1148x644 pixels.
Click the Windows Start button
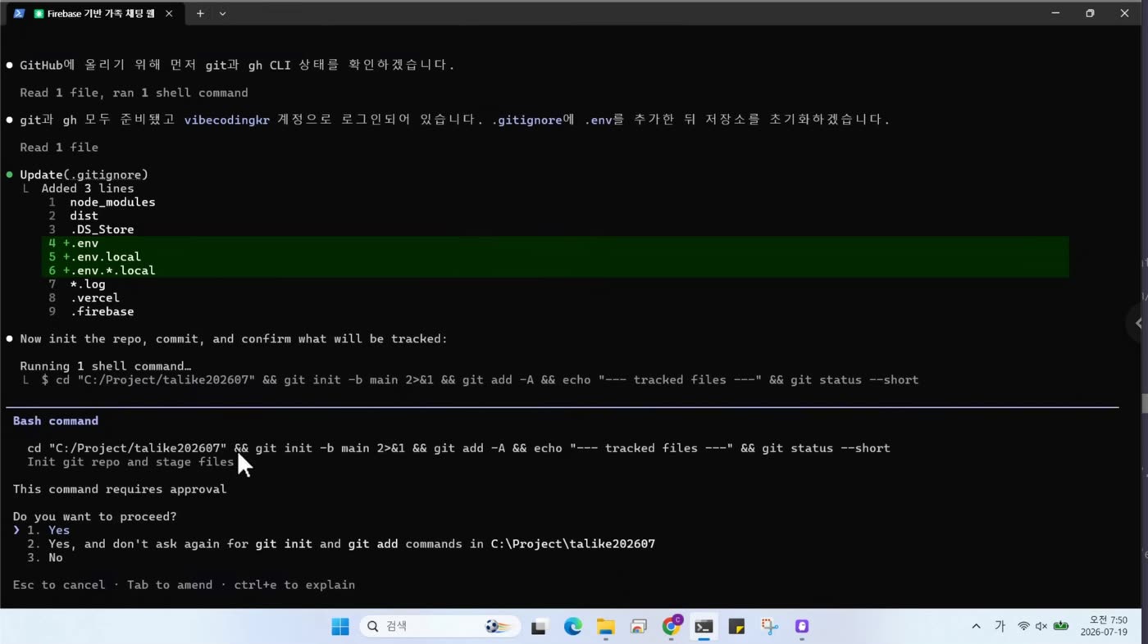340,627
